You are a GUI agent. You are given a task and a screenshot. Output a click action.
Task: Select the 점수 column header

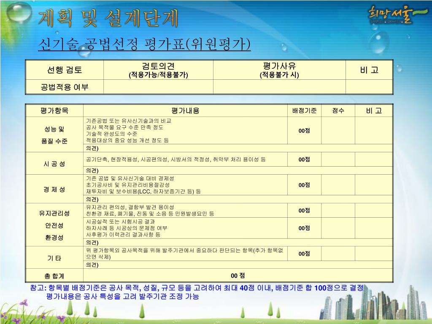pyautogui.click(x=338, y=111)
